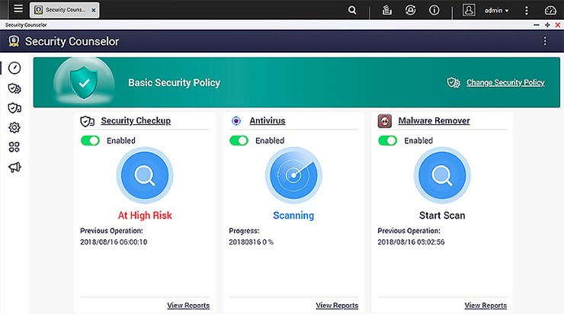Open the Security Counselor three-dot menu

pos(544,41)
